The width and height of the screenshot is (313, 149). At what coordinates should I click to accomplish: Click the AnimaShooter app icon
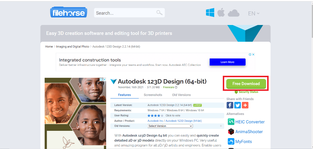pyautogui.click(x=231, y=132)
